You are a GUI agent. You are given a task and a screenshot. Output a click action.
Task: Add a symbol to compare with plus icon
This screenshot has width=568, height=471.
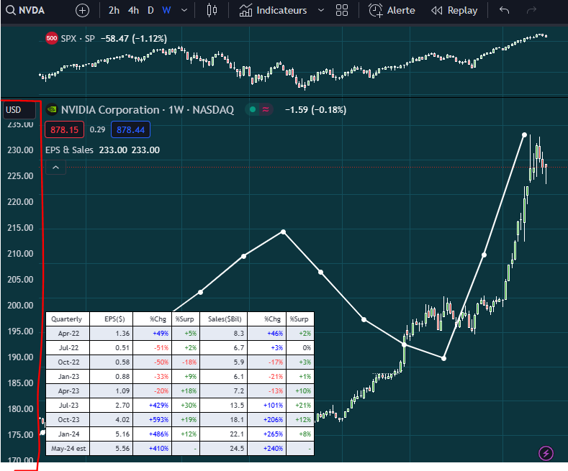82,11
